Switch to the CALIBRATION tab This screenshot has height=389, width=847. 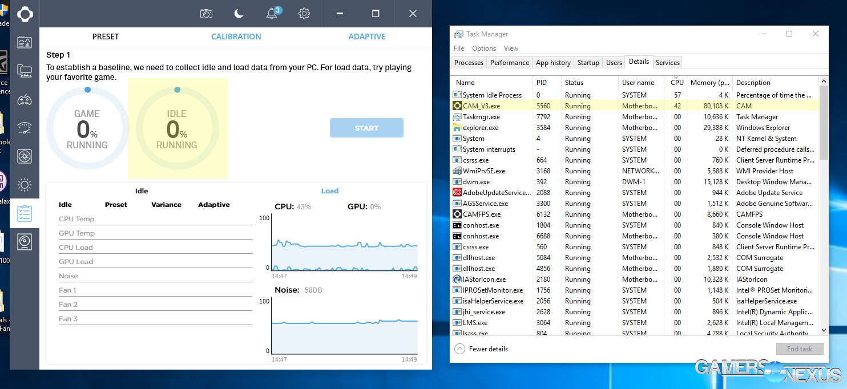[x=236, y=37]
